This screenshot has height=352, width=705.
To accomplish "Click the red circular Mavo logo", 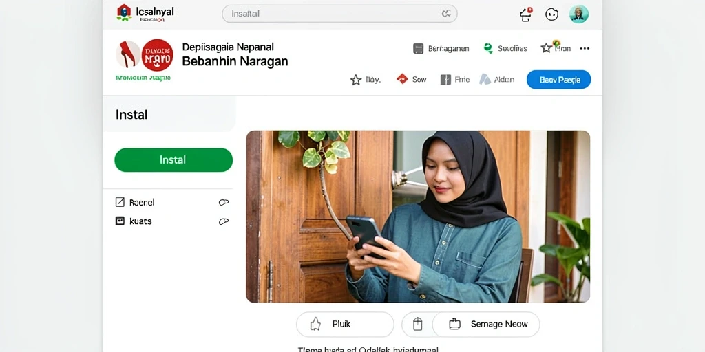I will tap(158, 55).
